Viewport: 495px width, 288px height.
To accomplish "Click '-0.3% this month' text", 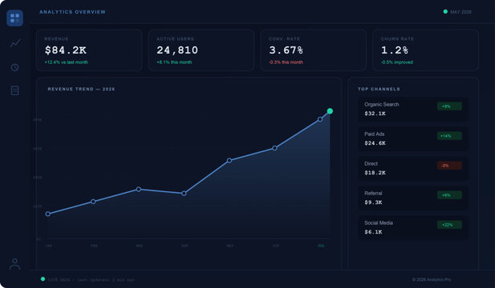I will click(x=286, y=62).
